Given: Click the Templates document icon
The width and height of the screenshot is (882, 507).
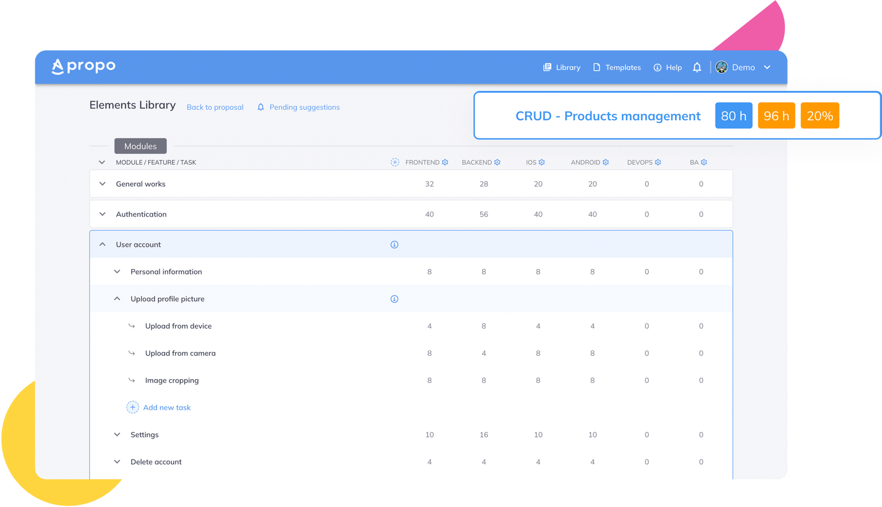Looking at the screenshot, I should (x=596, y=67).
